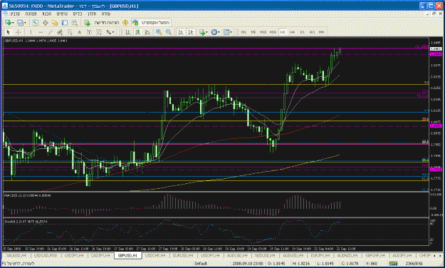Select the Fibonacci Retracement tool
This screenshot has height=268, width=445.
click(70, 32)
